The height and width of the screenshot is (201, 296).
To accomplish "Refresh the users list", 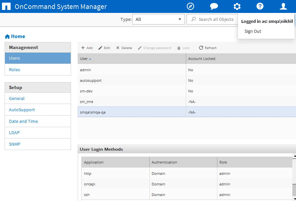I will pos(208,48).
